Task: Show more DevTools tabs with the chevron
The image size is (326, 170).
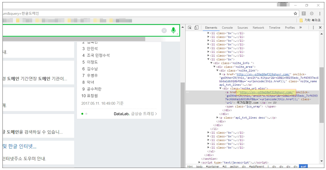Action: pyautogui.click(x=300, y=28)
